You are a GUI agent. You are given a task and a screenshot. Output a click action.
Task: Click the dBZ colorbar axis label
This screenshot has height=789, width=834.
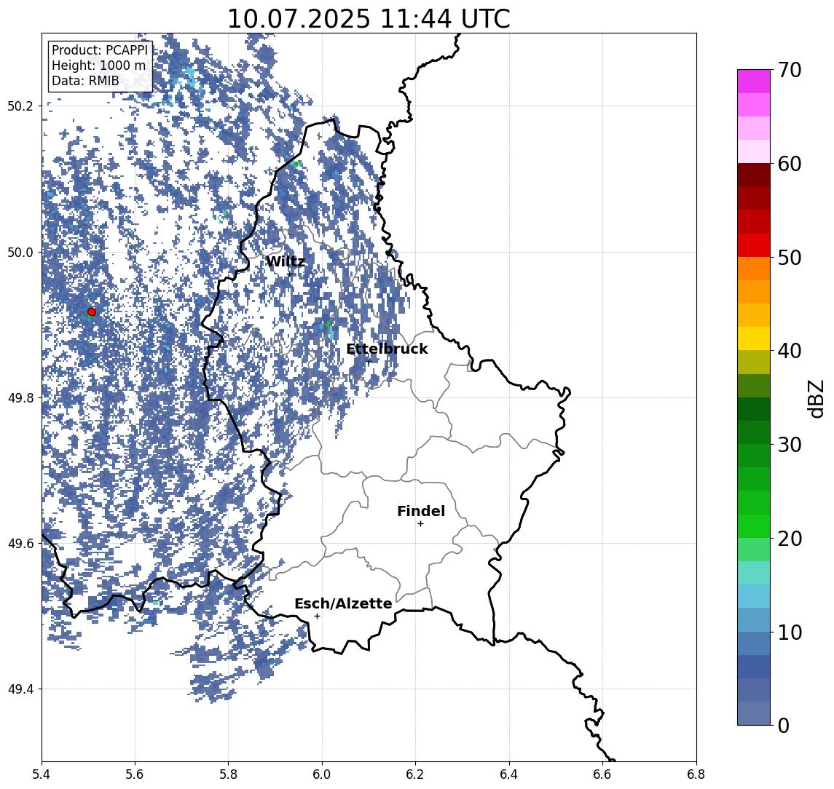tap(816, 399)
